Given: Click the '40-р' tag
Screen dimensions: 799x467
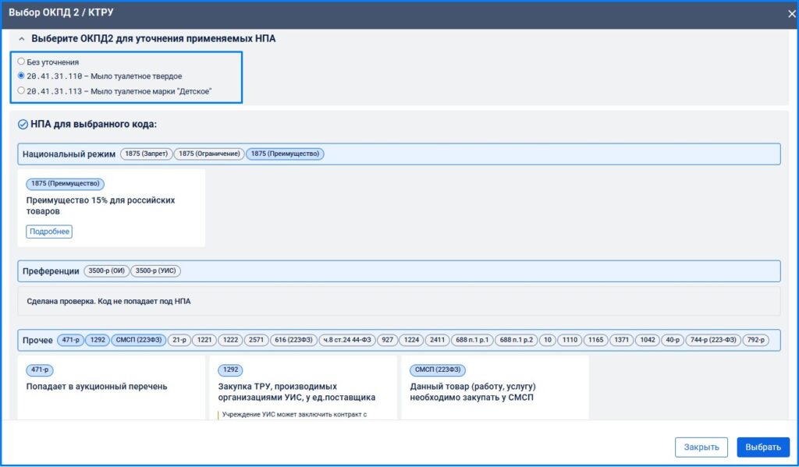Looking at the screenshot, I should tap(673, 340).
